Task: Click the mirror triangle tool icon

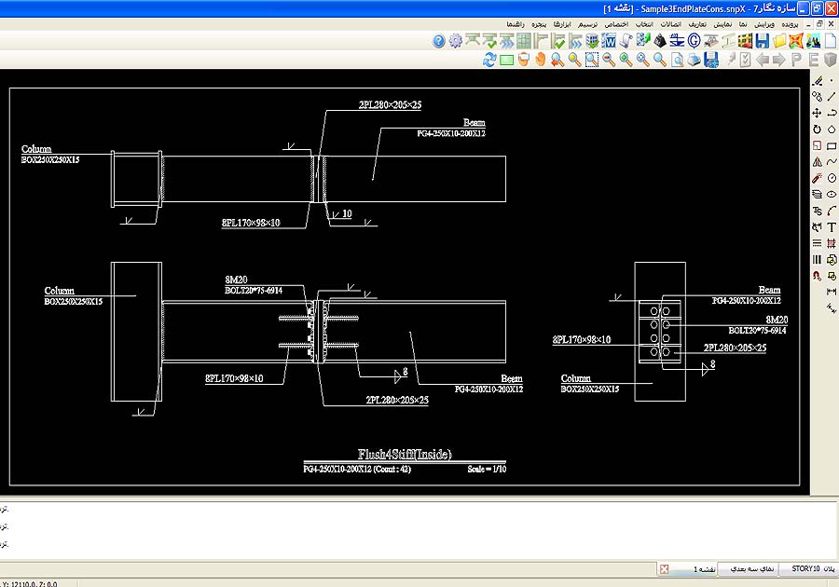Action: point(818,162)
